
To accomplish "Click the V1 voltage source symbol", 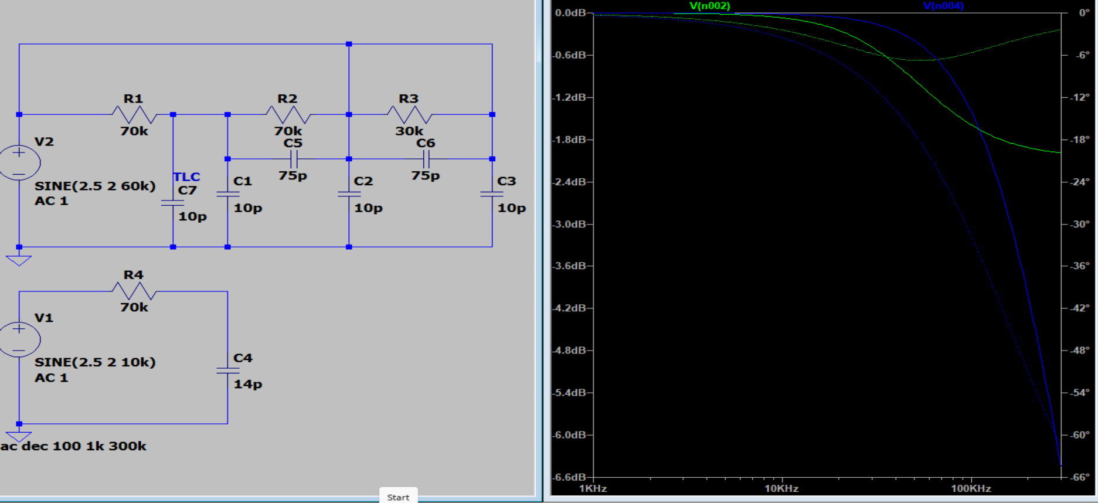I will 19,339.
